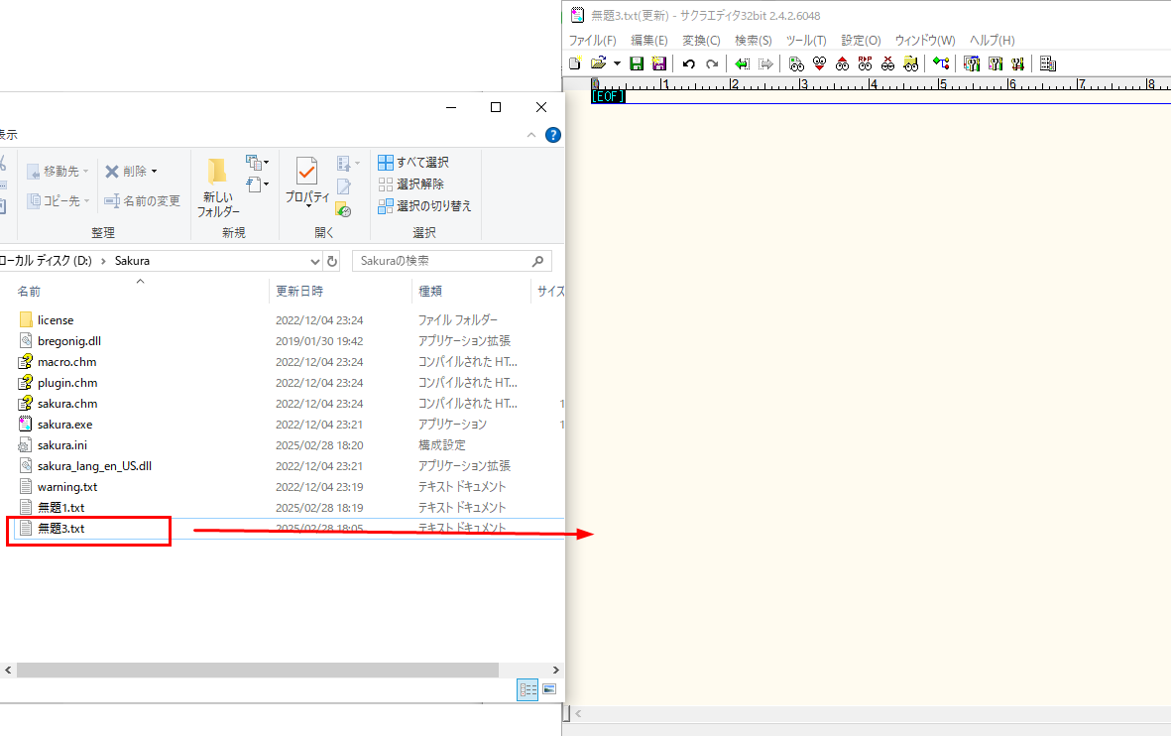Open the 検索(S) menu
This screenshot has height=736, width=1171.
(753, 41)
